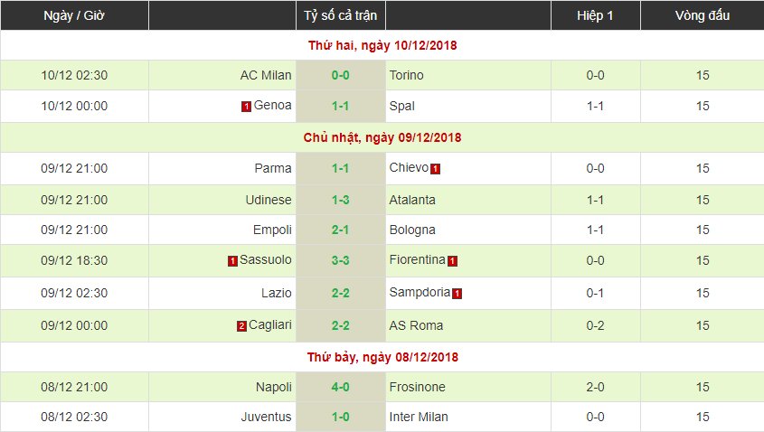Open the Napoli 4-0 match score

click(x=341, y=387)
